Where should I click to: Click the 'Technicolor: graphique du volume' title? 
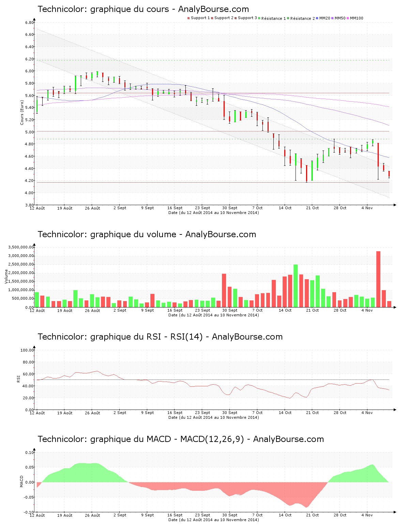[107, 234]
